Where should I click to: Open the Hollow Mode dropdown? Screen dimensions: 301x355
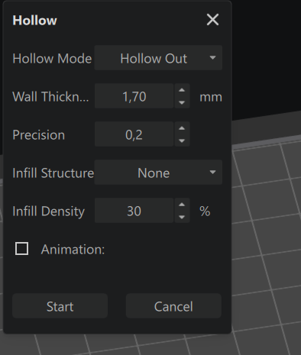(158, 58)
